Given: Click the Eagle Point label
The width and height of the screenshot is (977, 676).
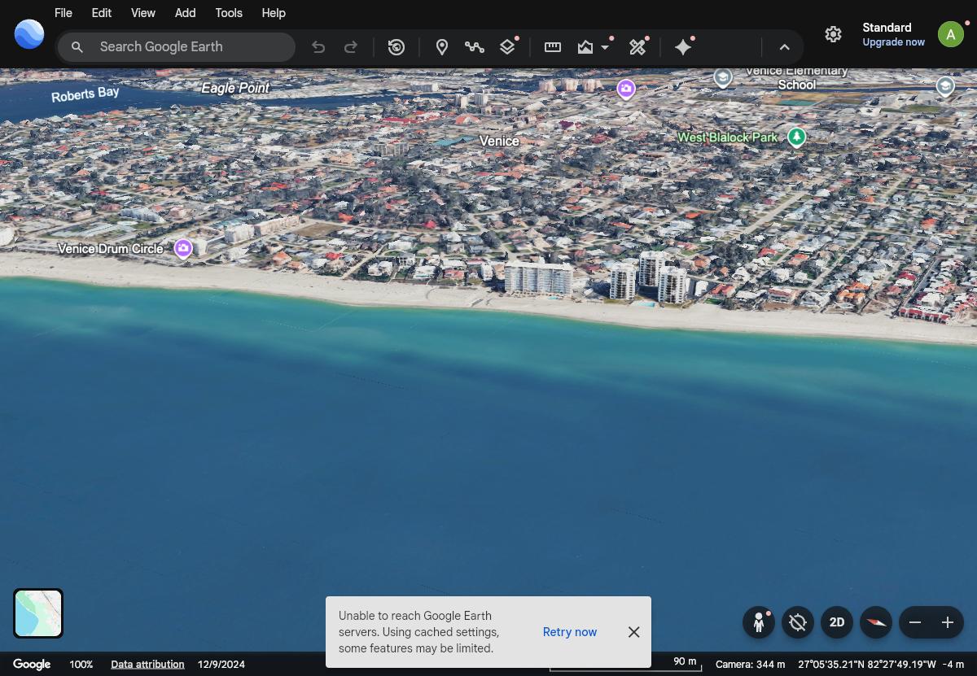Looking at the screenshot, I should click(235, 88).
